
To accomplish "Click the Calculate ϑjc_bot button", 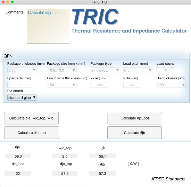I will (135, 118).
